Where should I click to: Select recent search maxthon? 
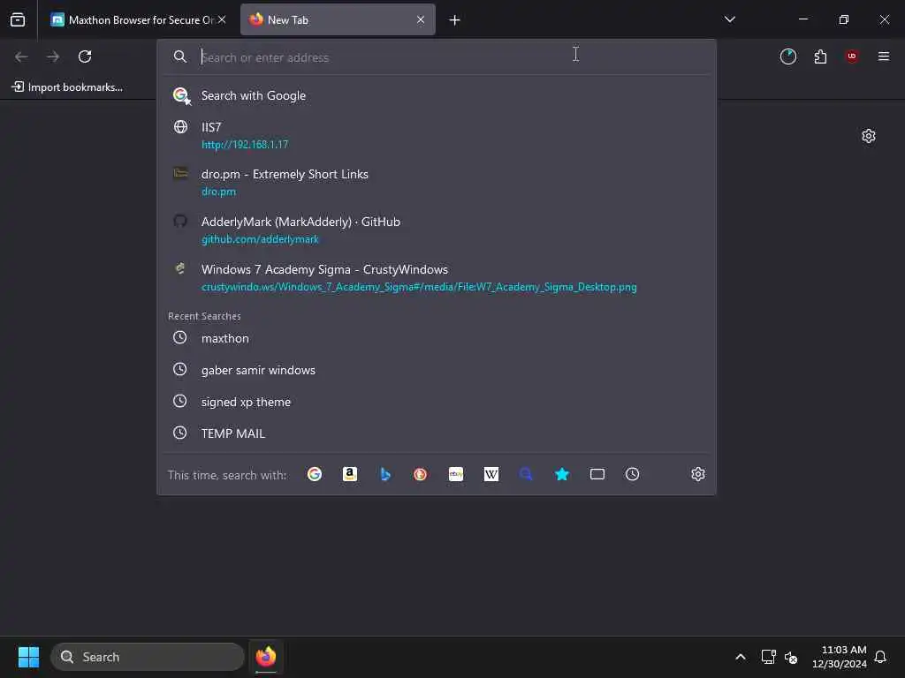[x=437, y=338]
